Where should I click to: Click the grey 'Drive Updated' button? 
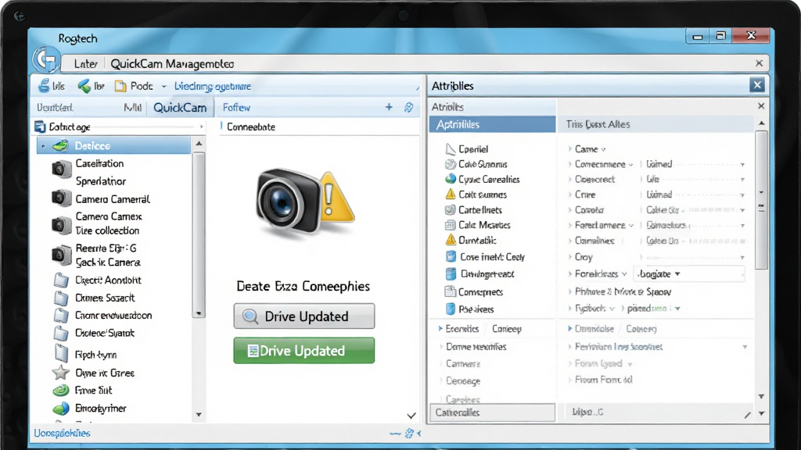pyautogui.click(x=304, y=316)
